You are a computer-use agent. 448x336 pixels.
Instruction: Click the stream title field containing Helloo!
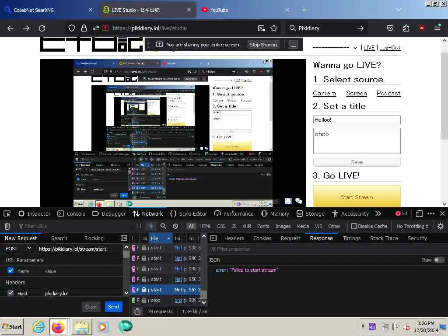[357, 120]
